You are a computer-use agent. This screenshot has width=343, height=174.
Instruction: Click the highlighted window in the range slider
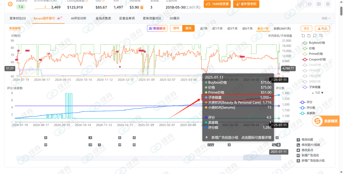pos(262,157)
